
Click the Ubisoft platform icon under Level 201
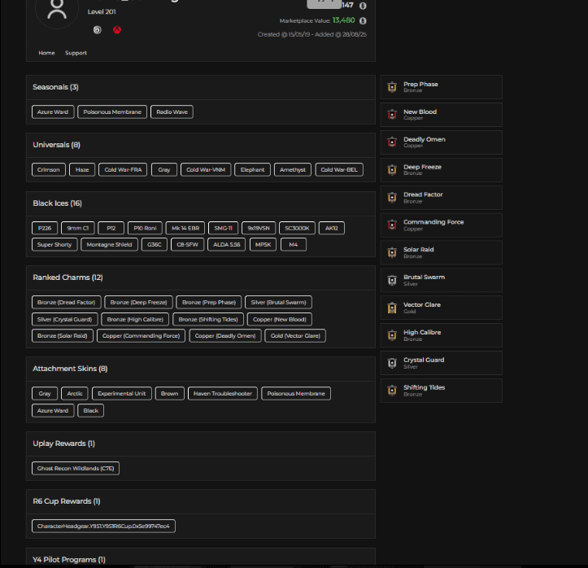97,30
